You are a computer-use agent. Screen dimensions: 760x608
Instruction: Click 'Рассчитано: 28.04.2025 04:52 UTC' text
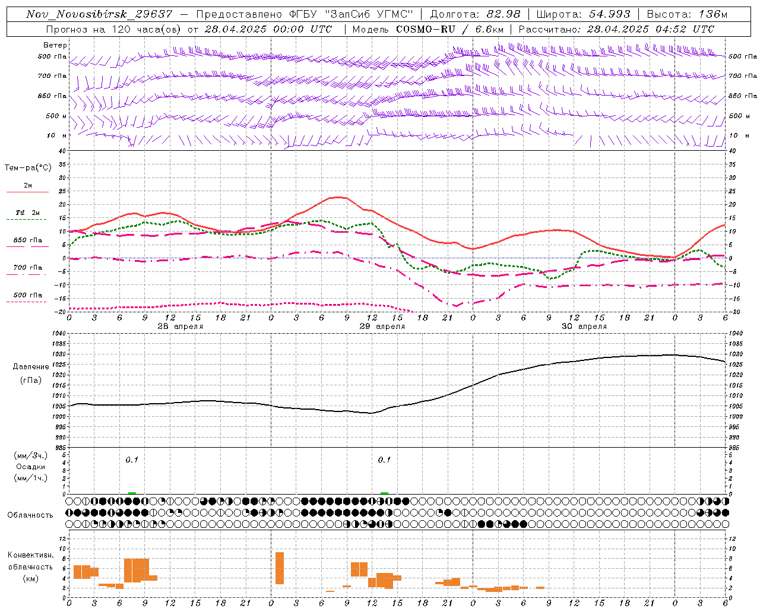tap(616, 29)
